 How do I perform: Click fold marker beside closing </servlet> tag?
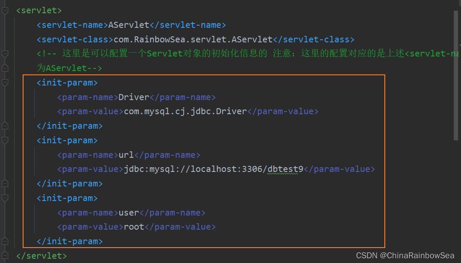5,256
